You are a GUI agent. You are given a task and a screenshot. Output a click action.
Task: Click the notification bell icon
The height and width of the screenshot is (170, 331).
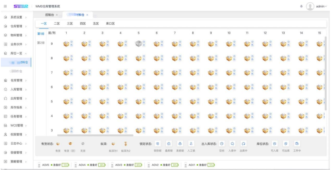302,6
